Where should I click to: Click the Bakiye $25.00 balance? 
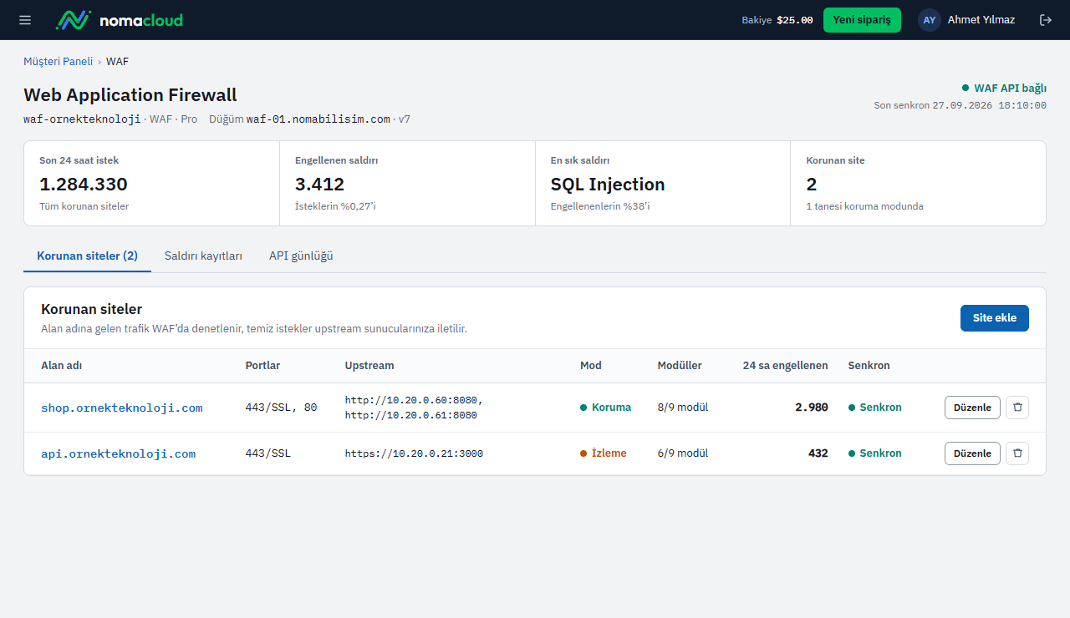click(777, 20)
